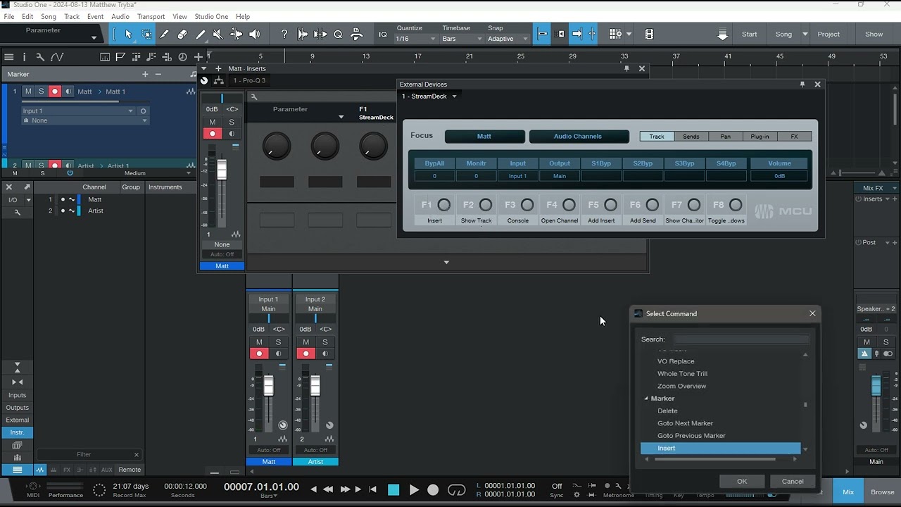The height and width of the screenshot is (507, 901).
Task: Open the Song page dropdown arrow
Action: tap(805, 34)
